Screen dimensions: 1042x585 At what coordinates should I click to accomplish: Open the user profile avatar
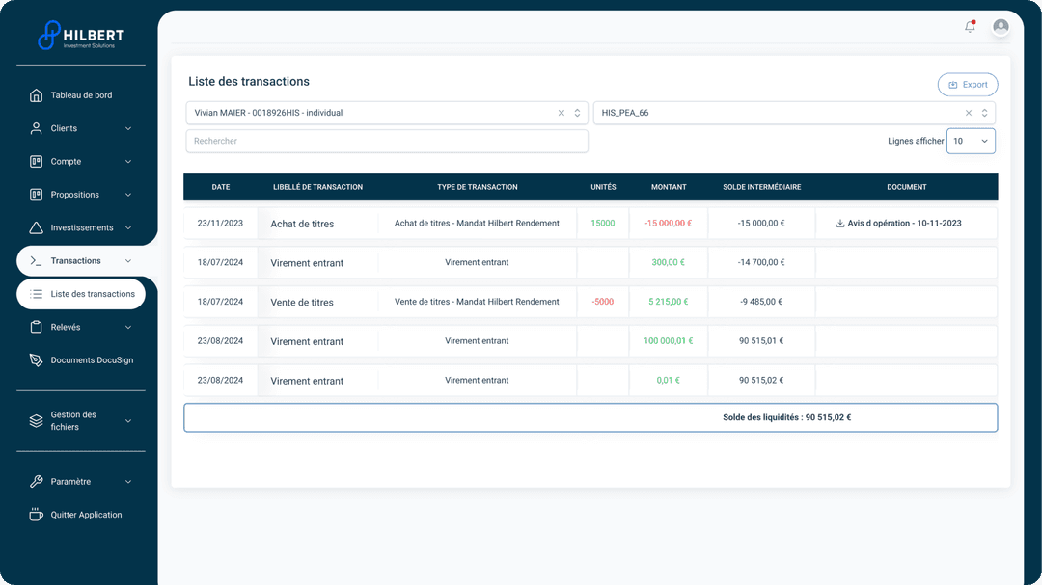click(1001, 27)
